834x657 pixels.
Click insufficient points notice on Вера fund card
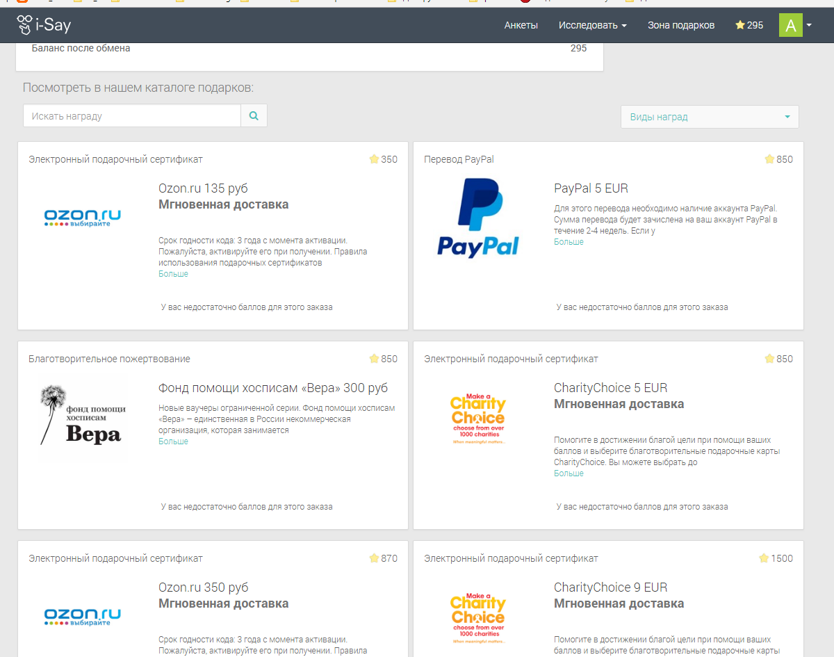pyautogui.click(x=247, y=506)
